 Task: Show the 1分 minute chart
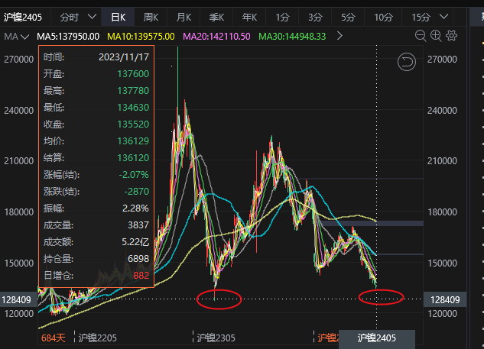[283, 16]
